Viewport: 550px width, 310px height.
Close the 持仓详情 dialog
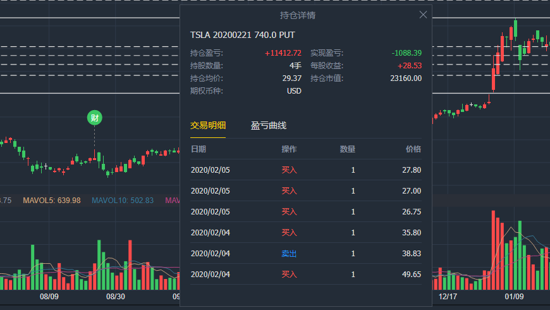[x=423, y=15]
